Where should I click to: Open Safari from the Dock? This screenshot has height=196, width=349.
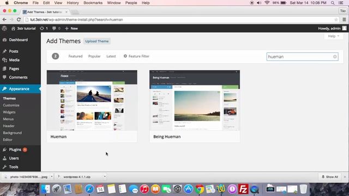pos(89,189)
